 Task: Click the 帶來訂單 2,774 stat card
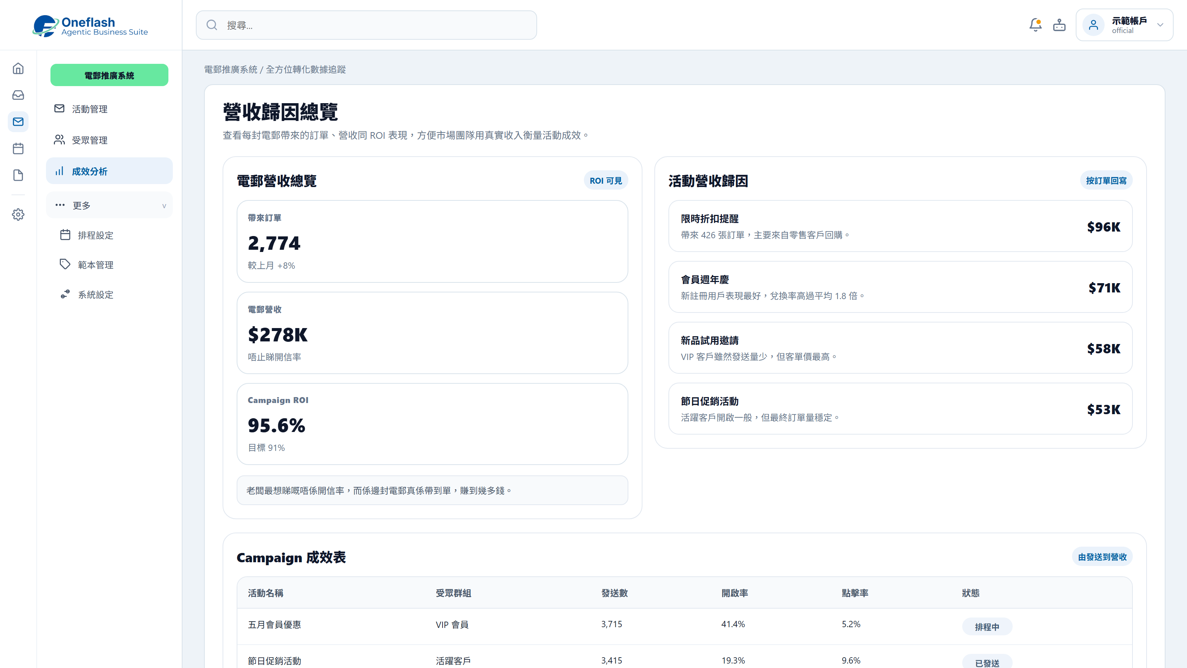point(432,241)
